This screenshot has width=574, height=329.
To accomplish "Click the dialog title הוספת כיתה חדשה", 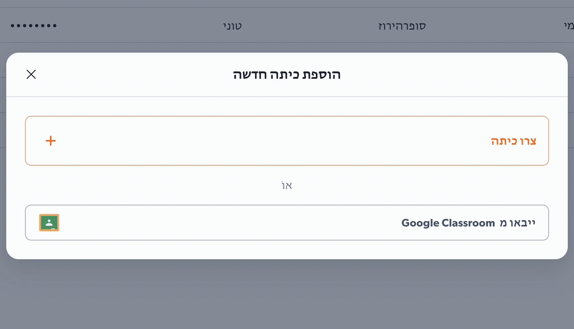I will pyautogui.click(x=287, y=74).
